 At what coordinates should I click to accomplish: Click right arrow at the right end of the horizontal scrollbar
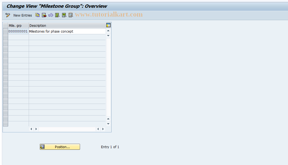pos(103,129)
